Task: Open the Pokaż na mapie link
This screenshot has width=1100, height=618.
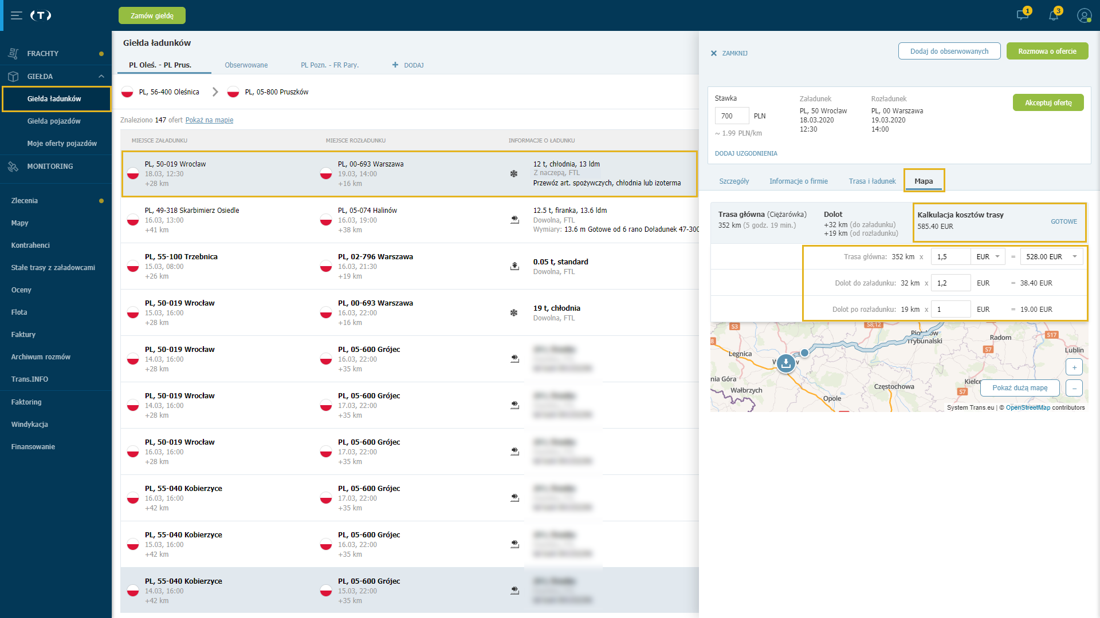Action: pos(209,120)
